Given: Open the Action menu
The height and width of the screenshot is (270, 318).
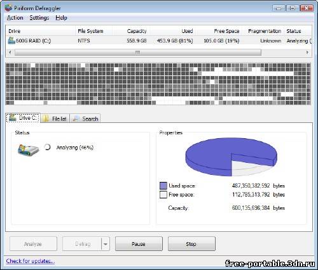Looking at the screenshot, I should click(x=15, y=18).
